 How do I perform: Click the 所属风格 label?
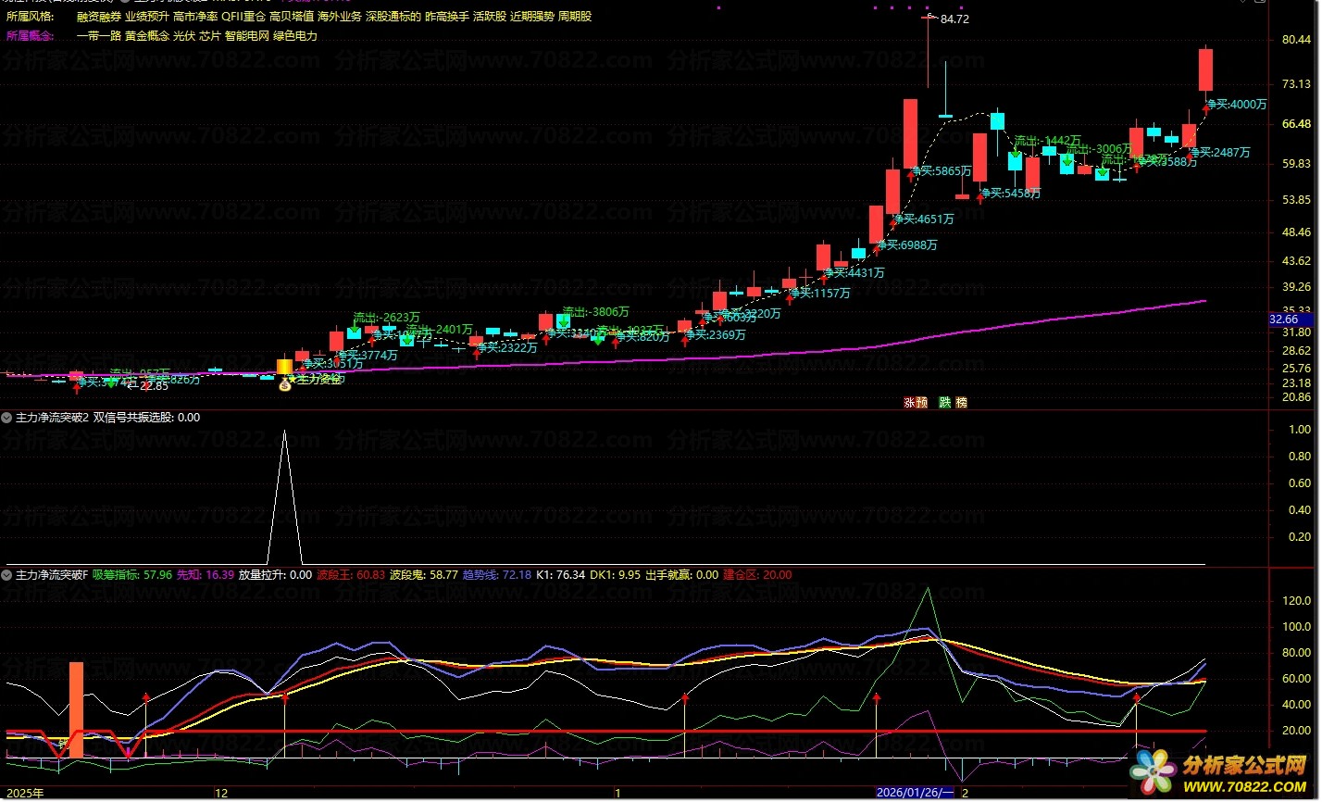(30, 17)
